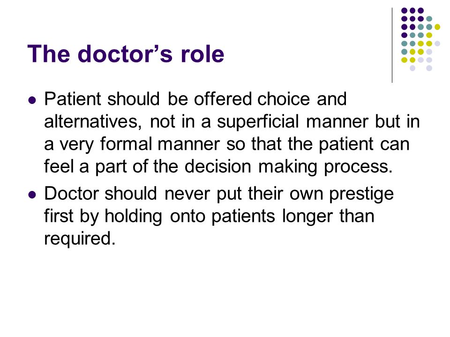Image resolution: width=450 pixels, height=337 pixels.
Task: Click the bottom-left yellow dot in decoration
Action: coord(404,60)
